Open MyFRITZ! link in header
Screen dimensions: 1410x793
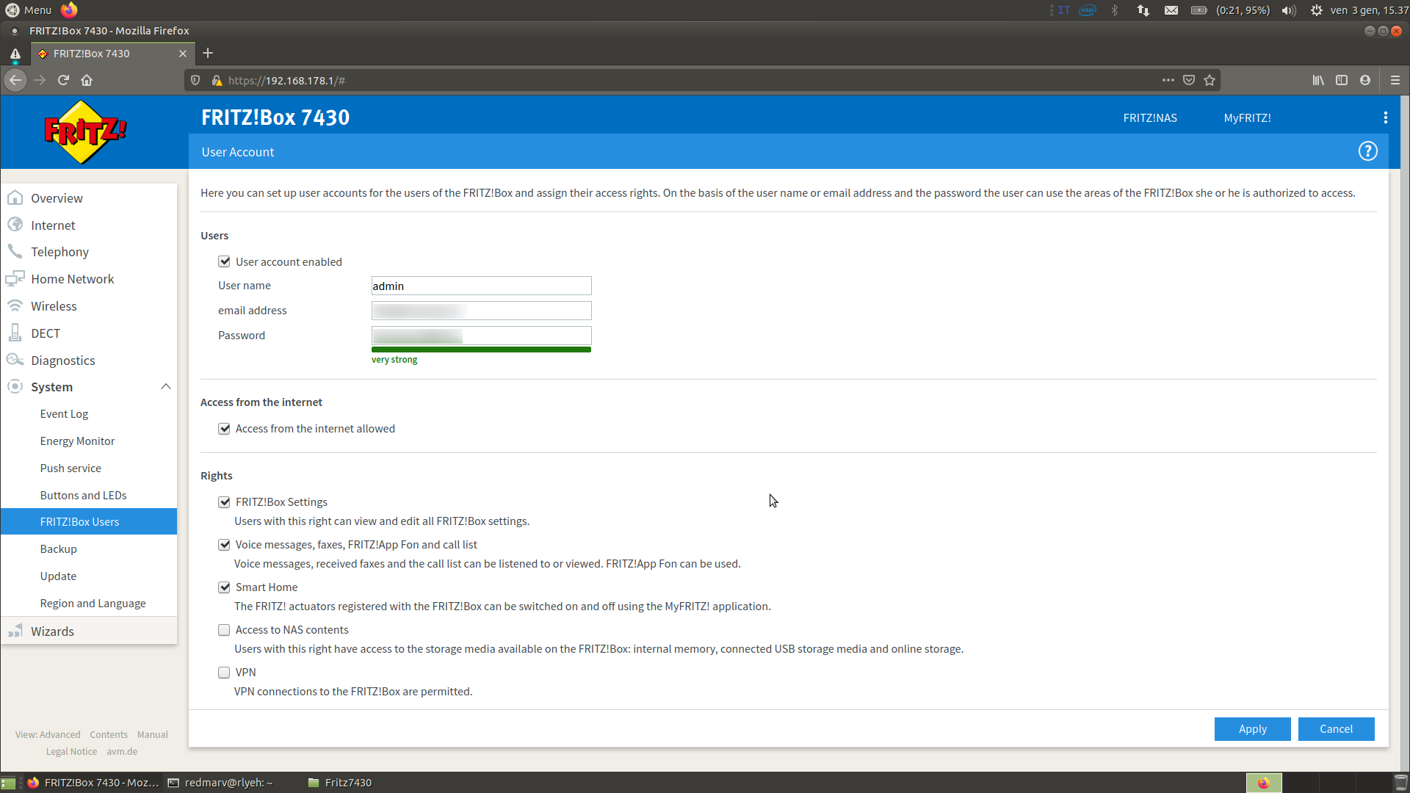click(1247, 118)
